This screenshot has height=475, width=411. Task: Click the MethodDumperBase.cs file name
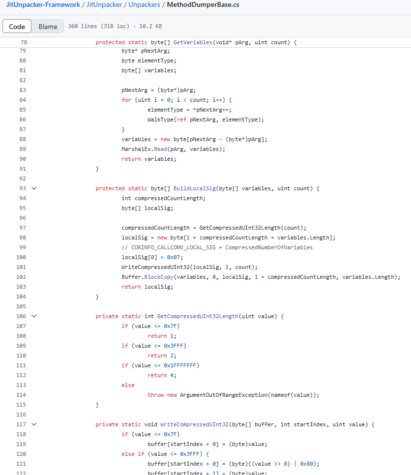tap(203, 5)
